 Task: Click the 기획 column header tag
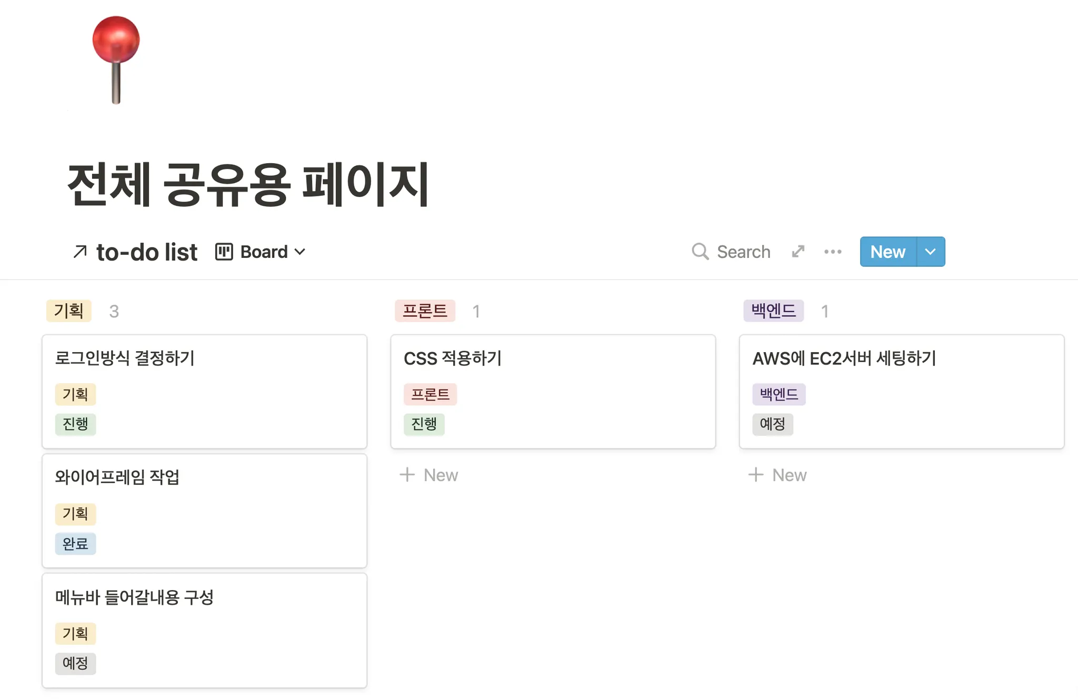pos(69,311)
